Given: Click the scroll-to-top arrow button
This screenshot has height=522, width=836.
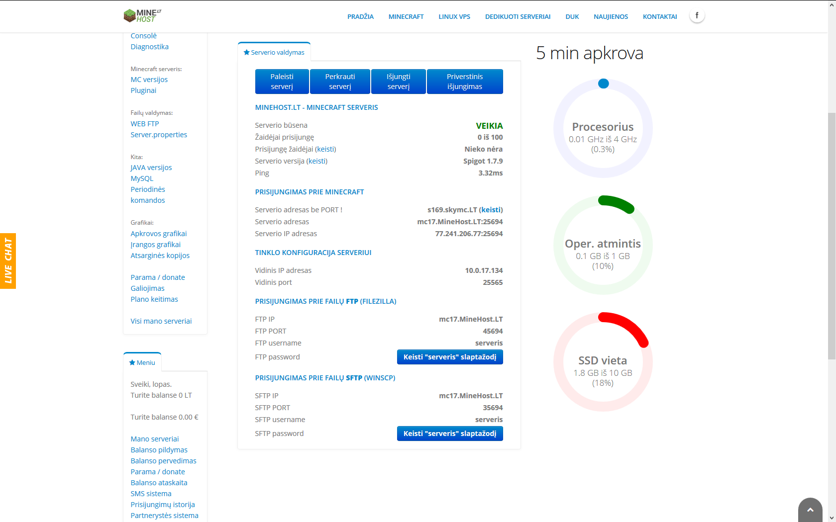Looking at the screenshot, I should (x=810, y=510).
